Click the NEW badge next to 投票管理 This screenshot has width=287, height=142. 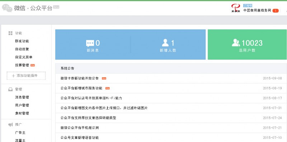(x=33, y=65)
